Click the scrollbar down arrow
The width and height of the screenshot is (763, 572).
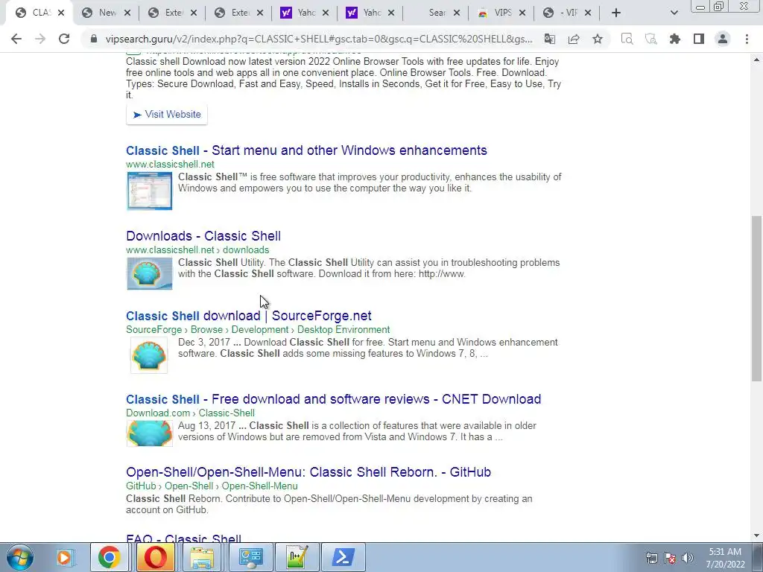click(x=757, y=536)
